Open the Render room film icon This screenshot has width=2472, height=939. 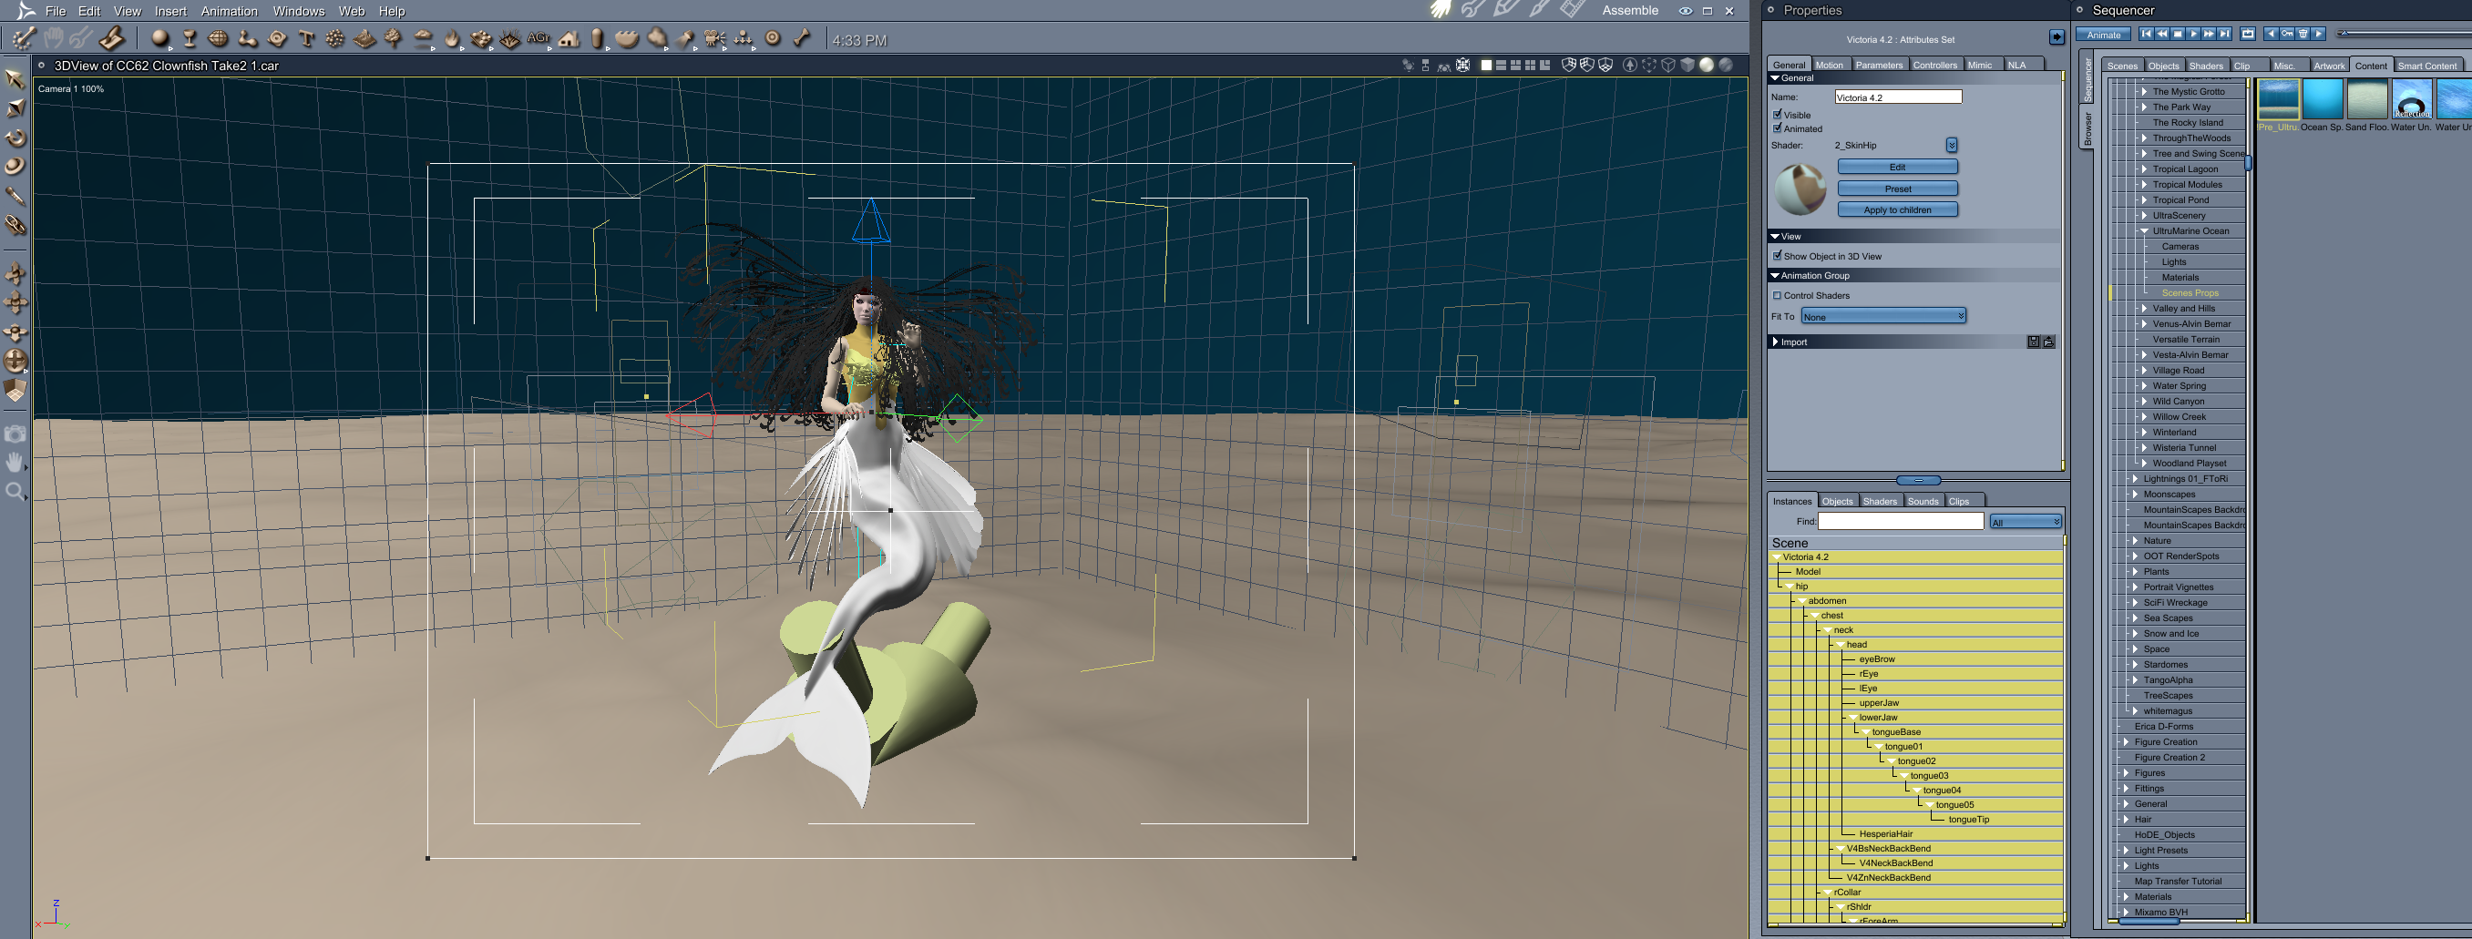click(1571, 10)
